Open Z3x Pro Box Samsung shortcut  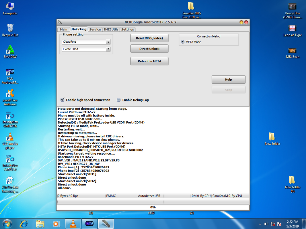(10, 184)
